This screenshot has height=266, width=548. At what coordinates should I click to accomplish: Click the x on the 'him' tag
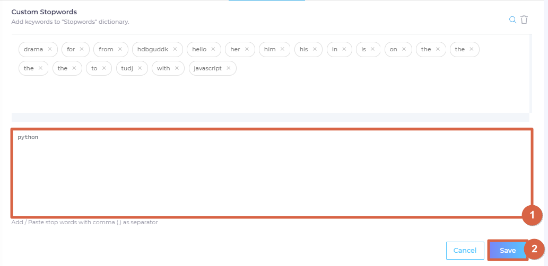click(x=282, y=49)
